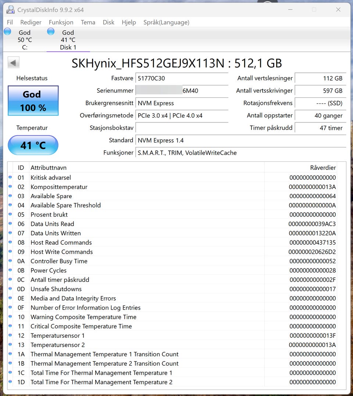Click status dot for Media and Data Integrity Errors
Viewport: 353px width, 396px height.
pos(10,298)
